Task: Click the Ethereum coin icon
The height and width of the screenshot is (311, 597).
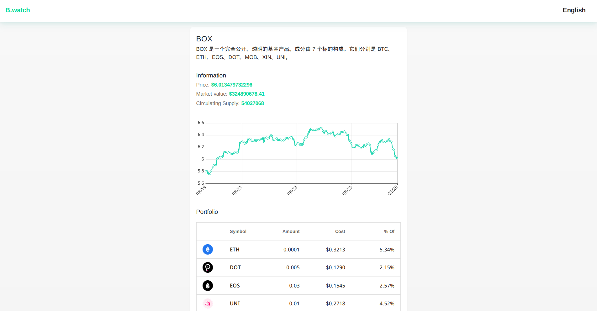Action: point(208,250)
